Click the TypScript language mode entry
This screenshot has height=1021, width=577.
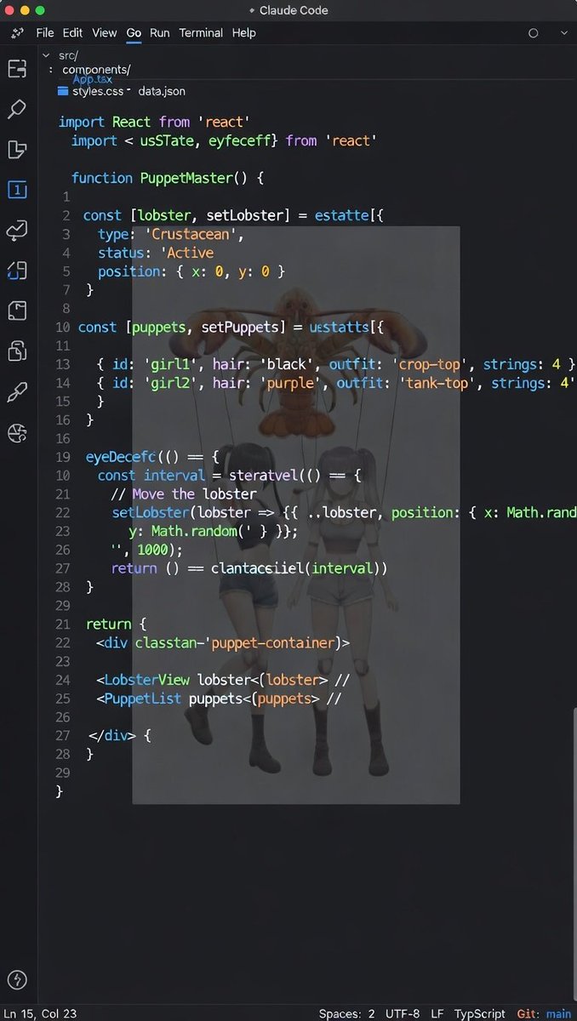(480, 1014)
